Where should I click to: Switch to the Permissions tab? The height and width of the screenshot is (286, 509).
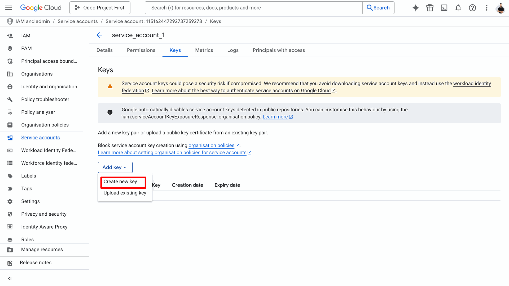(x=141, y=50)
